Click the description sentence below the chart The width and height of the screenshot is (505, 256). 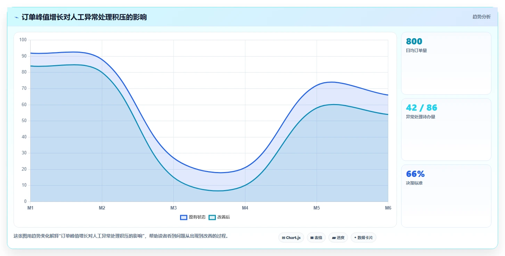click(x=121, y=236)
